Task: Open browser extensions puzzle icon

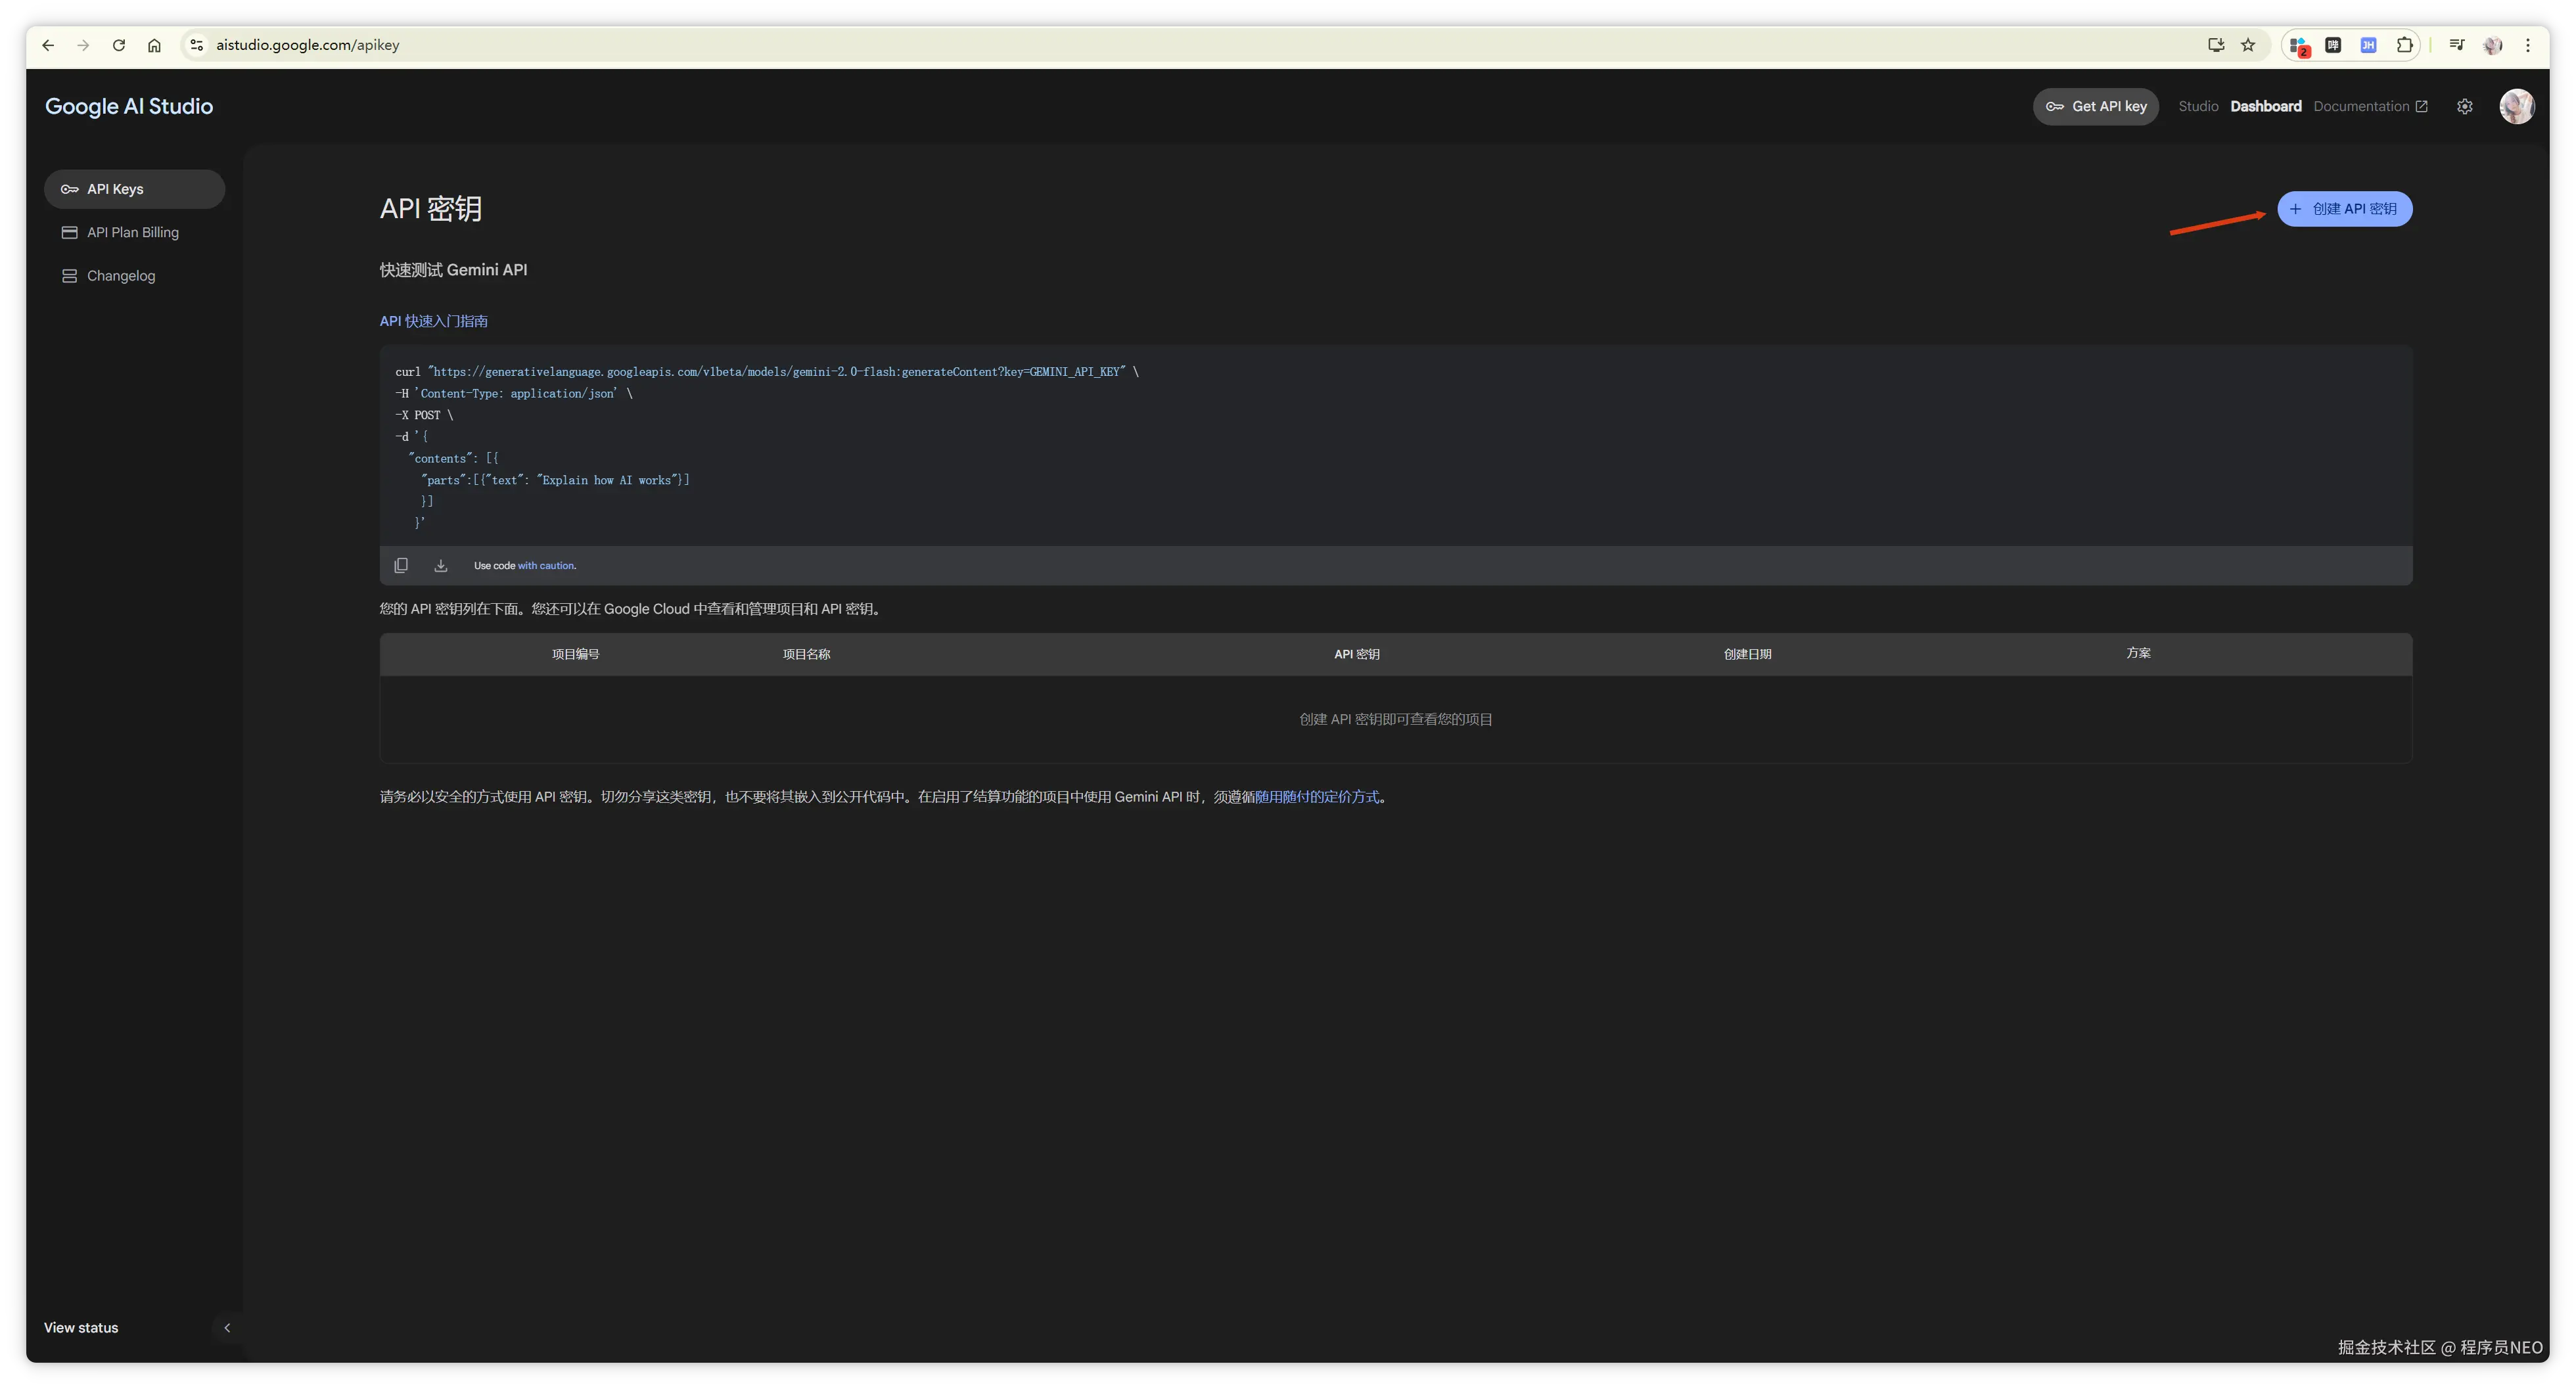Action: [2404, 45]
